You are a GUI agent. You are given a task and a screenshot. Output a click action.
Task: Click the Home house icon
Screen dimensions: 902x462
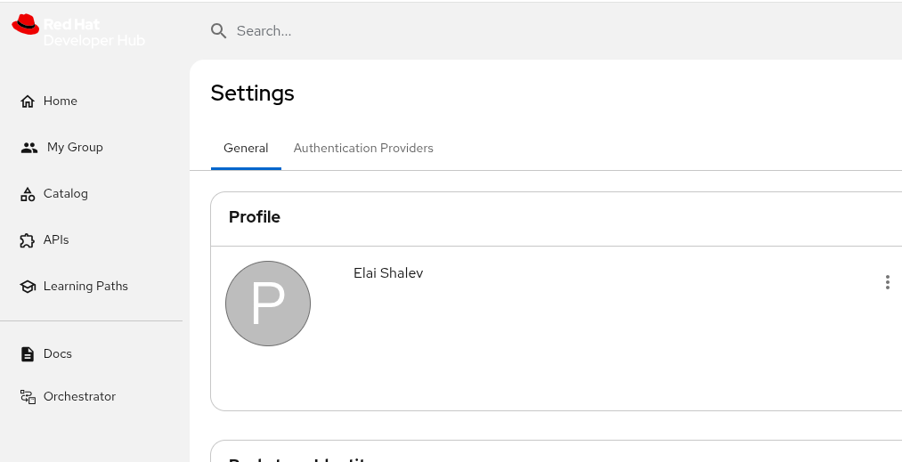(28, 101)
